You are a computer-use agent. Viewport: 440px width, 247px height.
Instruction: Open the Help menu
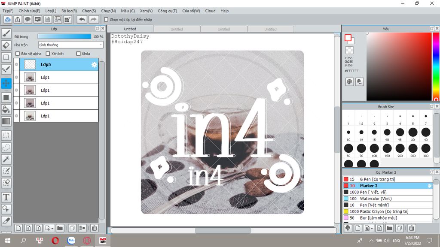[x=224, y=11]
